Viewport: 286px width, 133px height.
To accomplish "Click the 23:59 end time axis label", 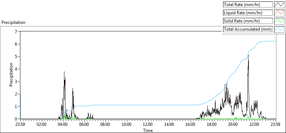I will pos(276,125).
